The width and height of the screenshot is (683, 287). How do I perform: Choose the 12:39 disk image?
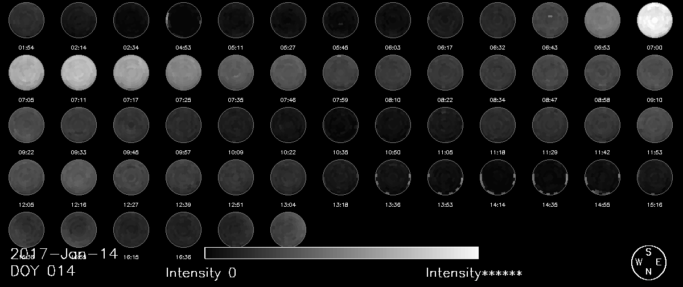(183, 177)
